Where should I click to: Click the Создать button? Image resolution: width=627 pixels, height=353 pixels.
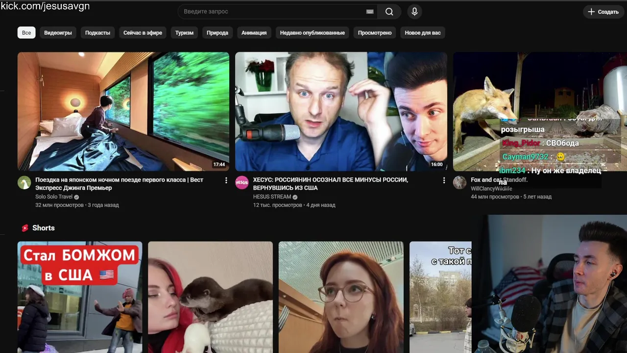[603, 12]
